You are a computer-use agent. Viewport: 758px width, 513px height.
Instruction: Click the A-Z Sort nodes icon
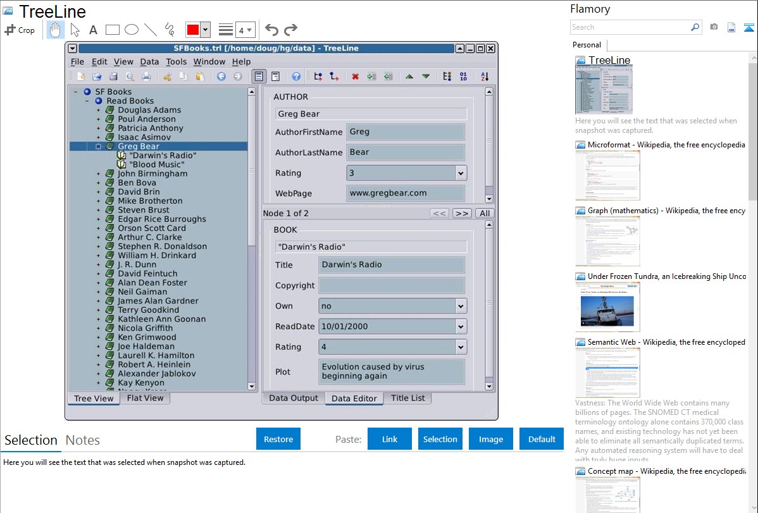[x=485, y=77]
